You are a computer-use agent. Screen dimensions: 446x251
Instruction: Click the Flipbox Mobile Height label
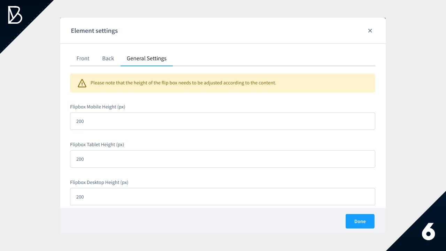98,107
